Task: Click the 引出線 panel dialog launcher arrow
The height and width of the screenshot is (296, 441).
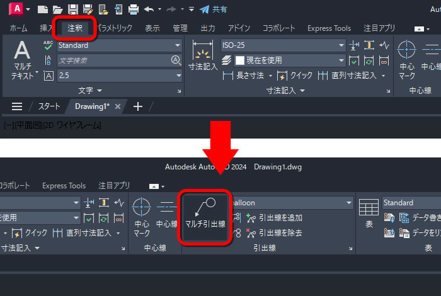Action: (x=350, y=249)
